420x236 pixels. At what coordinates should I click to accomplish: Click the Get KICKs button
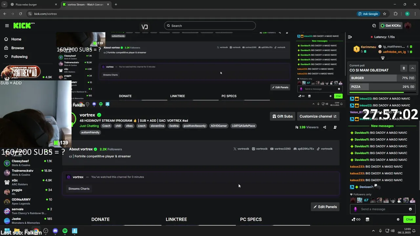pos(391,26)
